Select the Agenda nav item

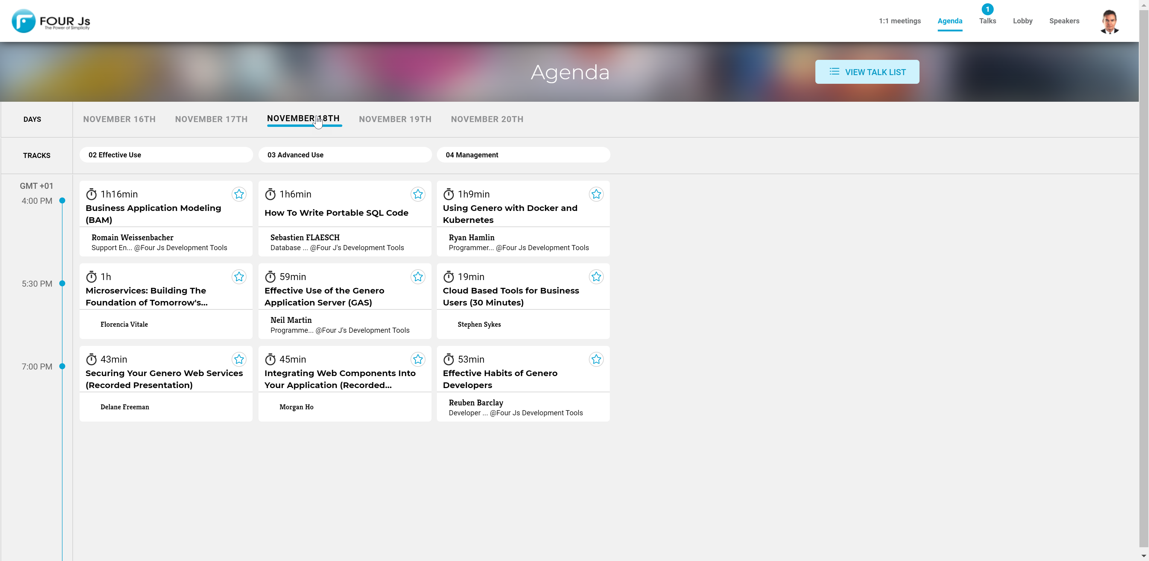click(950, 21)
